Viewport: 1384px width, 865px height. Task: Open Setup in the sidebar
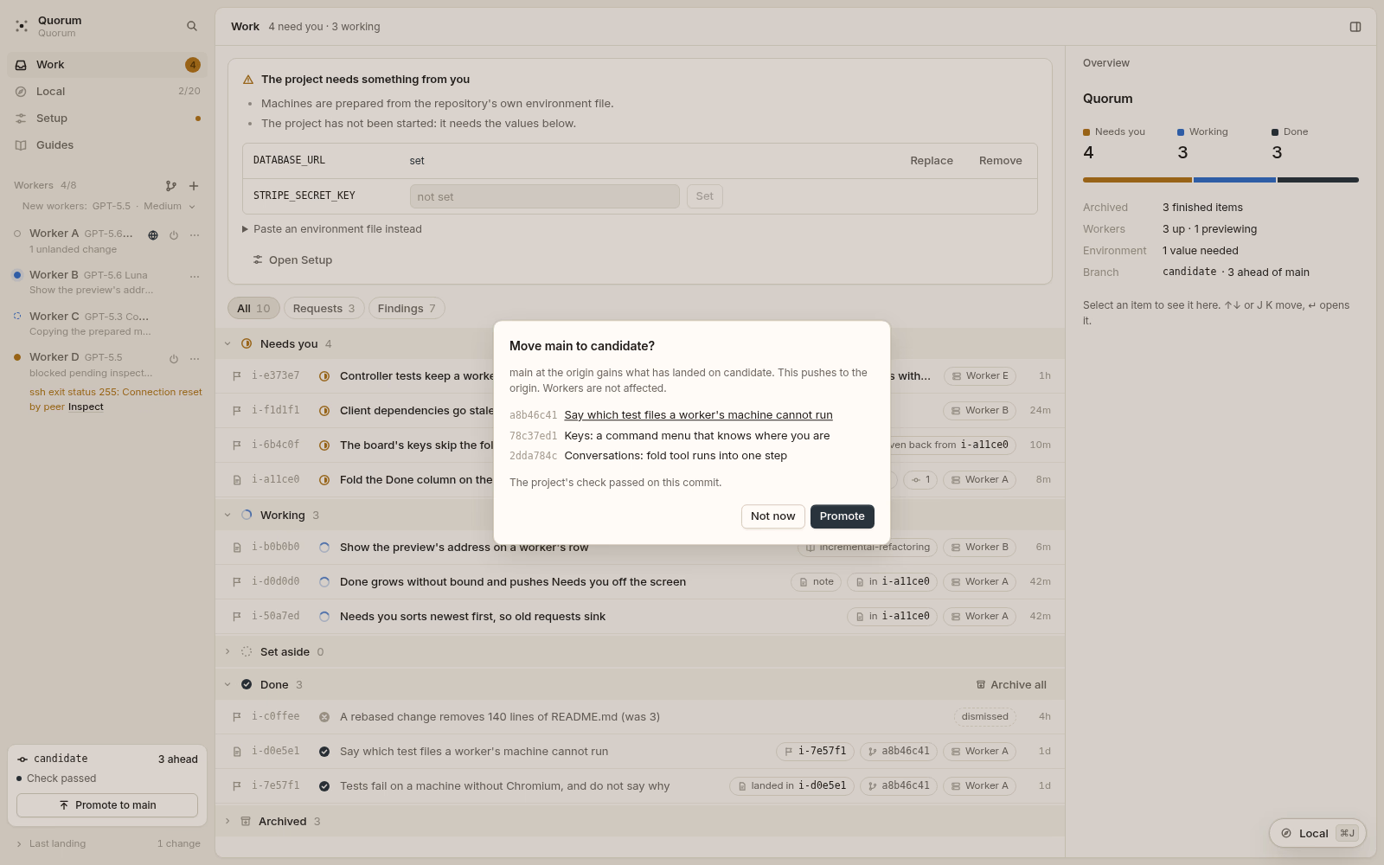pyautogui.click(x=107, y=119)
